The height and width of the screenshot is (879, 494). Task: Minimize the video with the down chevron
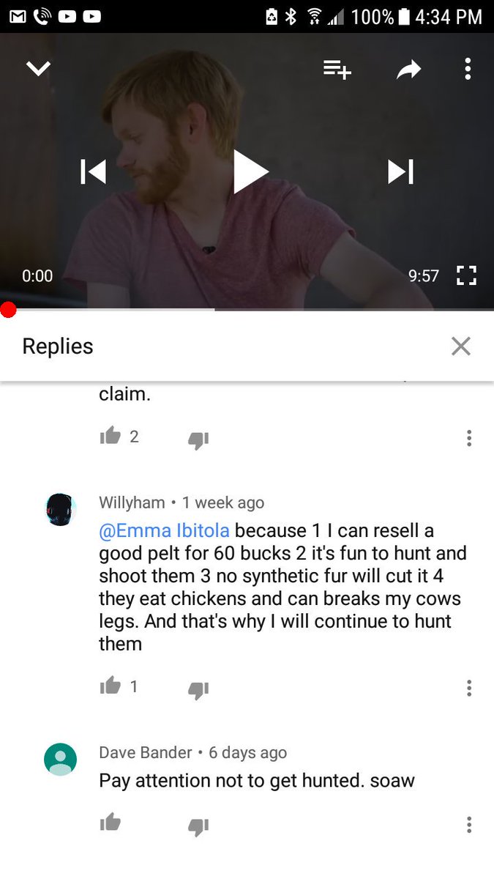(x=38, y=69)
